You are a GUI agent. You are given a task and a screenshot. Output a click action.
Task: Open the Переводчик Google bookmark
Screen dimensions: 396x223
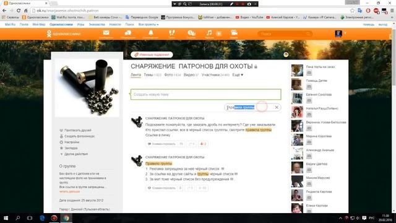142,17
